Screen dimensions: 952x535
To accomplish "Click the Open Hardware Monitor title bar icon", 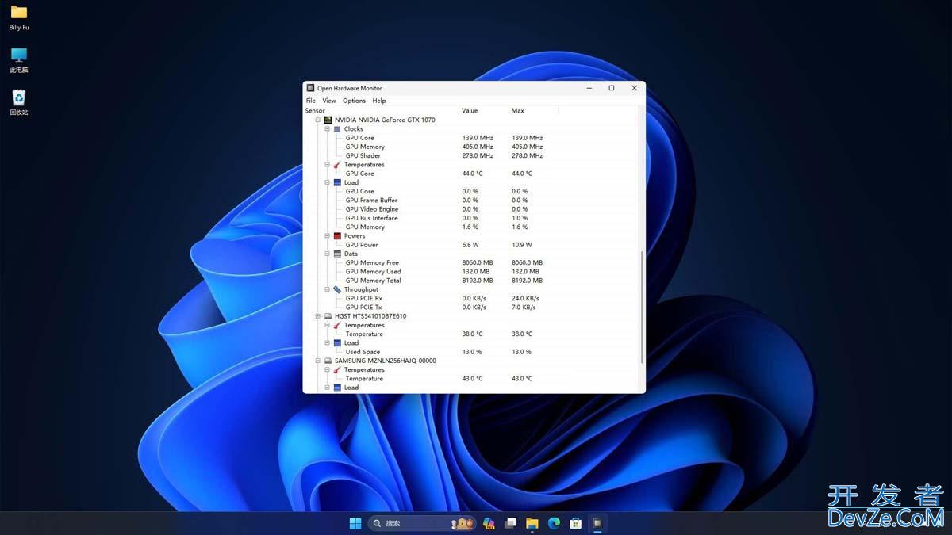I will (x=310, y=88).
